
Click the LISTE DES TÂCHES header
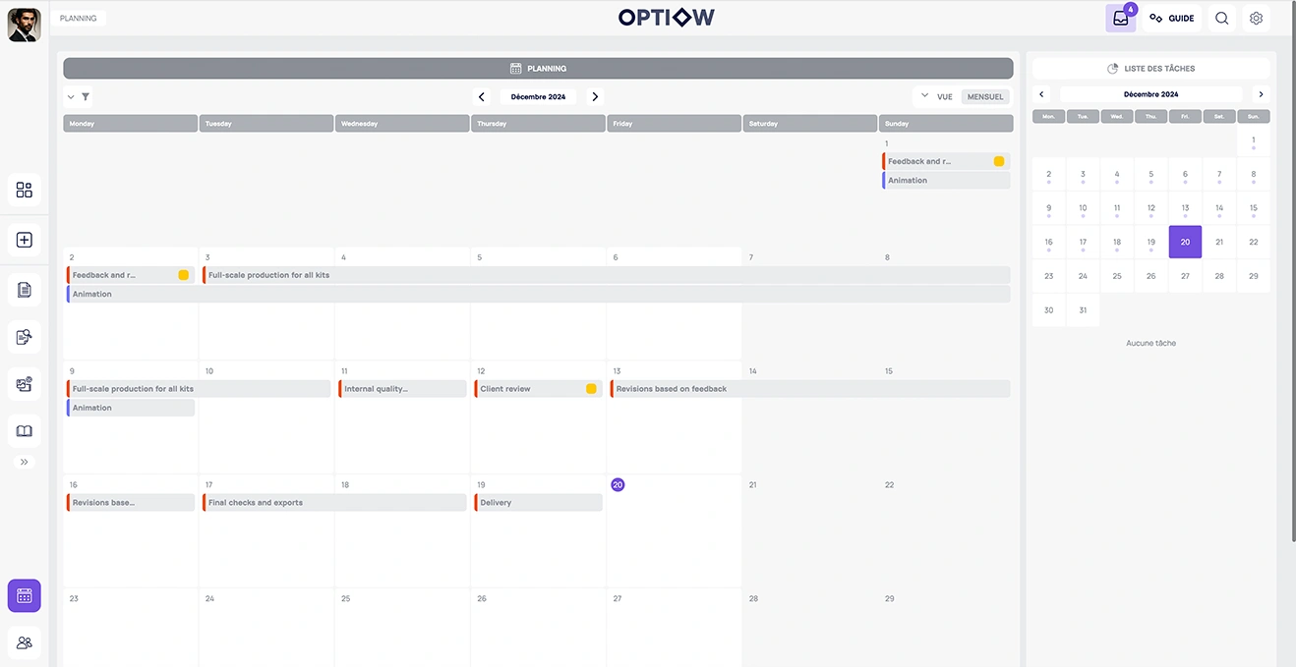tap(1151, 69)
